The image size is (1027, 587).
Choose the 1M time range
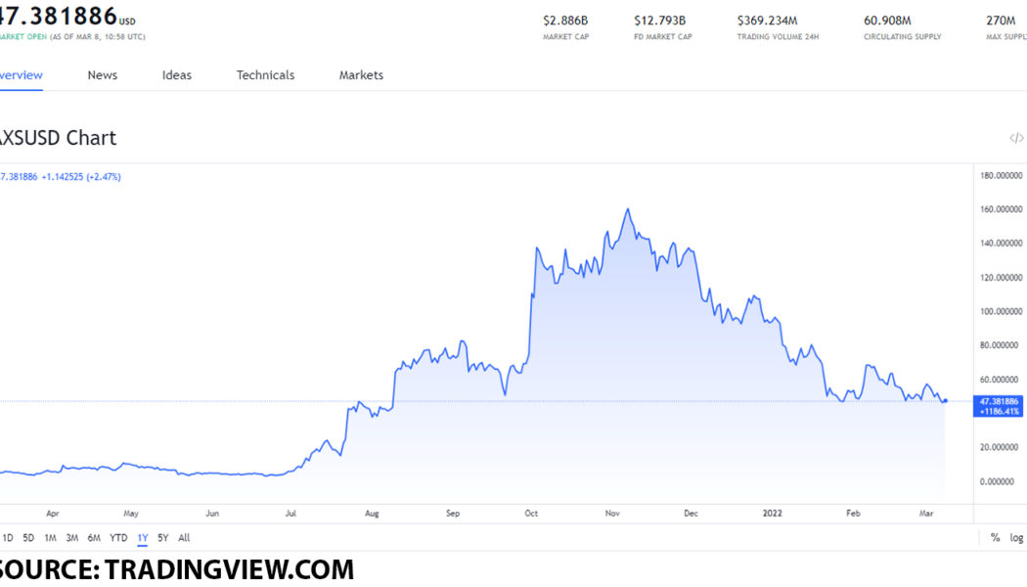tap(50, 538)
